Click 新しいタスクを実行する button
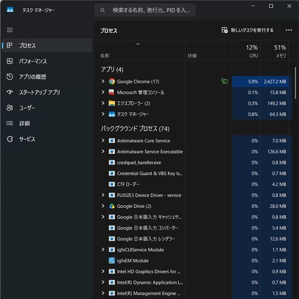Image resolution: width=299 pixels, height=299 pixels. pos(248,30)
